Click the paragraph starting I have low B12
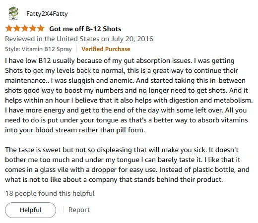 (x=129, y=95)
